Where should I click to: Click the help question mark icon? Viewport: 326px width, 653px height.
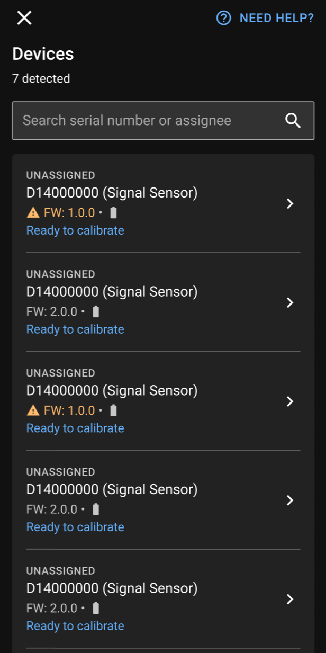[224, 18]
